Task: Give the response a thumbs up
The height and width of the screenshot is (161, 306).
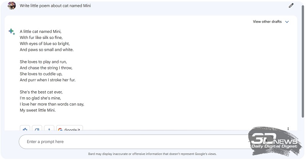Action: click(x=25, y=129)
